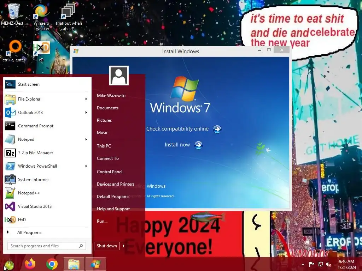Open 'ctrl+a, enter' desktop shortcut

pos(14,51)
